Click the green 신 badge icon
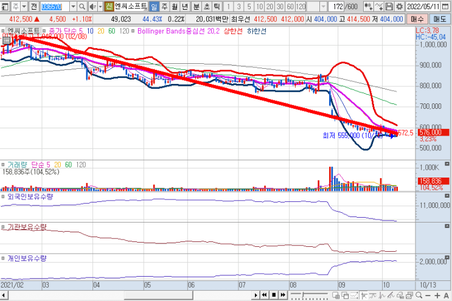452x301 pixels. coord(109,6)
